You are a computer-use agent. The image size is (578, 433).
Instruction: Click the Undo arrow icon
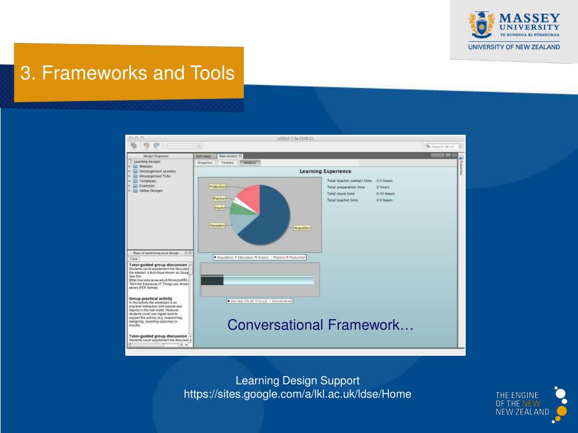coord(146,146)
